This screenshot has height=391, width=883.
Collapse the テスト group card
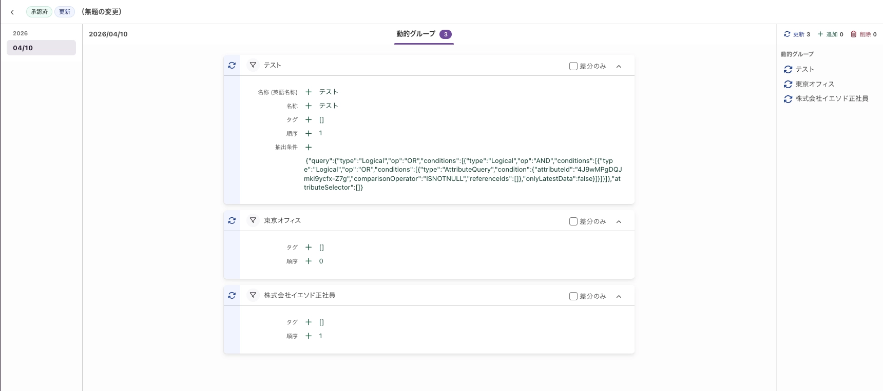619,66
